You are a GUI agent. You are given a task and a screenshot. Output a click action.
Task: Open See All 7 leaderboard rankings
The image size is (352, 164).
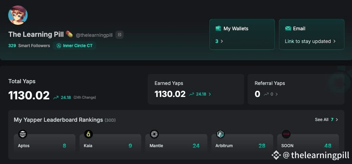point(327,120)
